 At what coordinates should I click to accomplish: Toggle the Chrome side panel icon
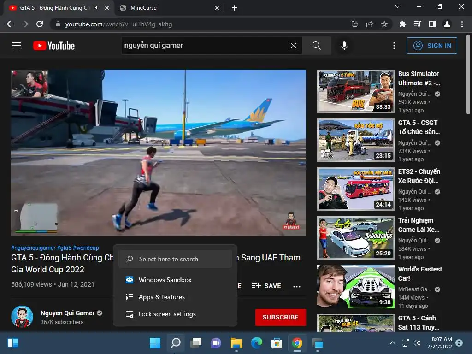[432, 24]
